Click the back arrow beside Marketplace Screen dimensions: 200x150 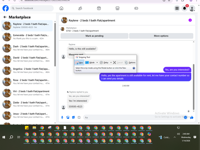(x=5, y=17)
